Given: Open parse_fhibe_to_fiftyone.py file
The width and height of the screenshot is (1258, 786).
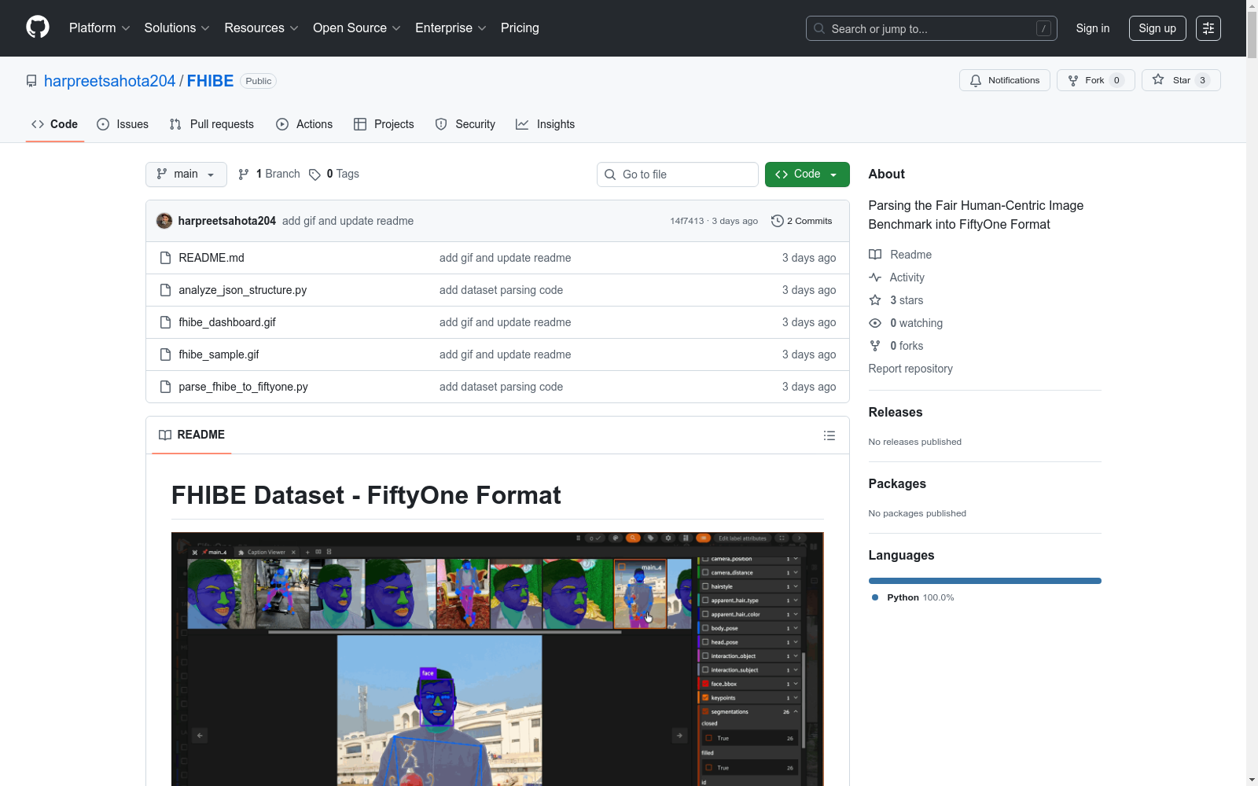Looking at the screenshot, I should click(x=243, y=387).
